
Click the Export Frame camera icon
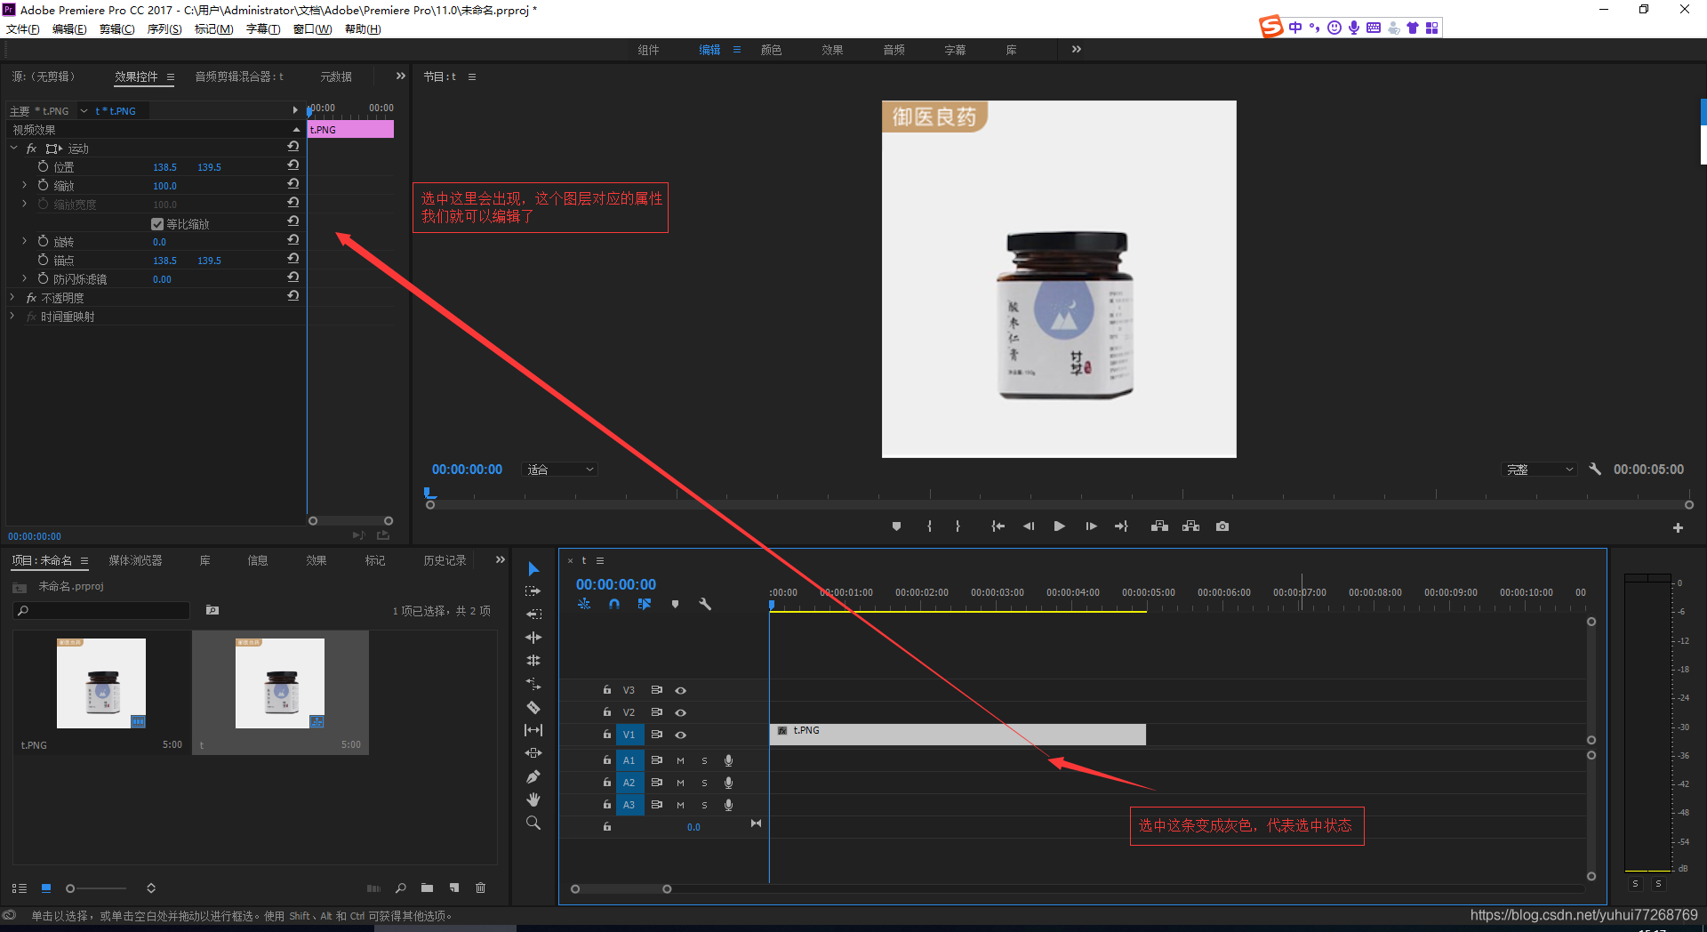coord(1222,526)
